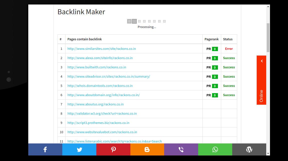Click the red Error status in row 1
Viewport: 288px width, 161px height.
(x=229, y=49)
